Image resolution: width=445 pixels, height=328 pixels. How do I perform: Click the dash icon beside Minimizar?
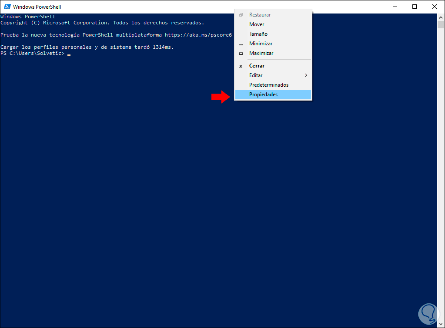coord(241,44)
